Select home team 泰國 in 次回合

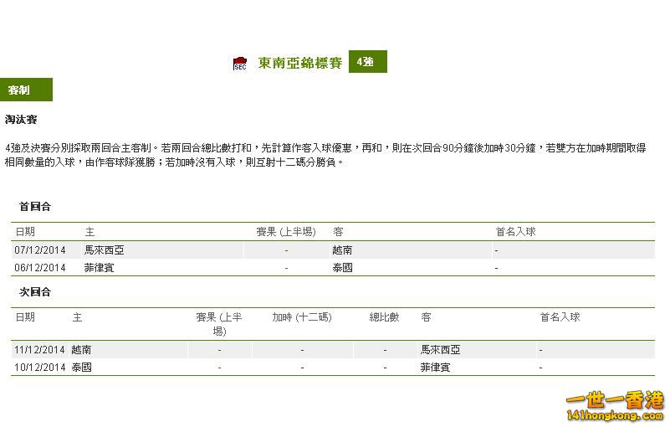point(81,368)
